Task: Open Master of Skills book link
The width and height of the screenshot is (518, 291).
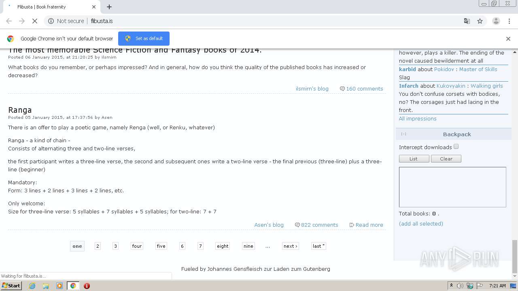Action: (478, 69)
